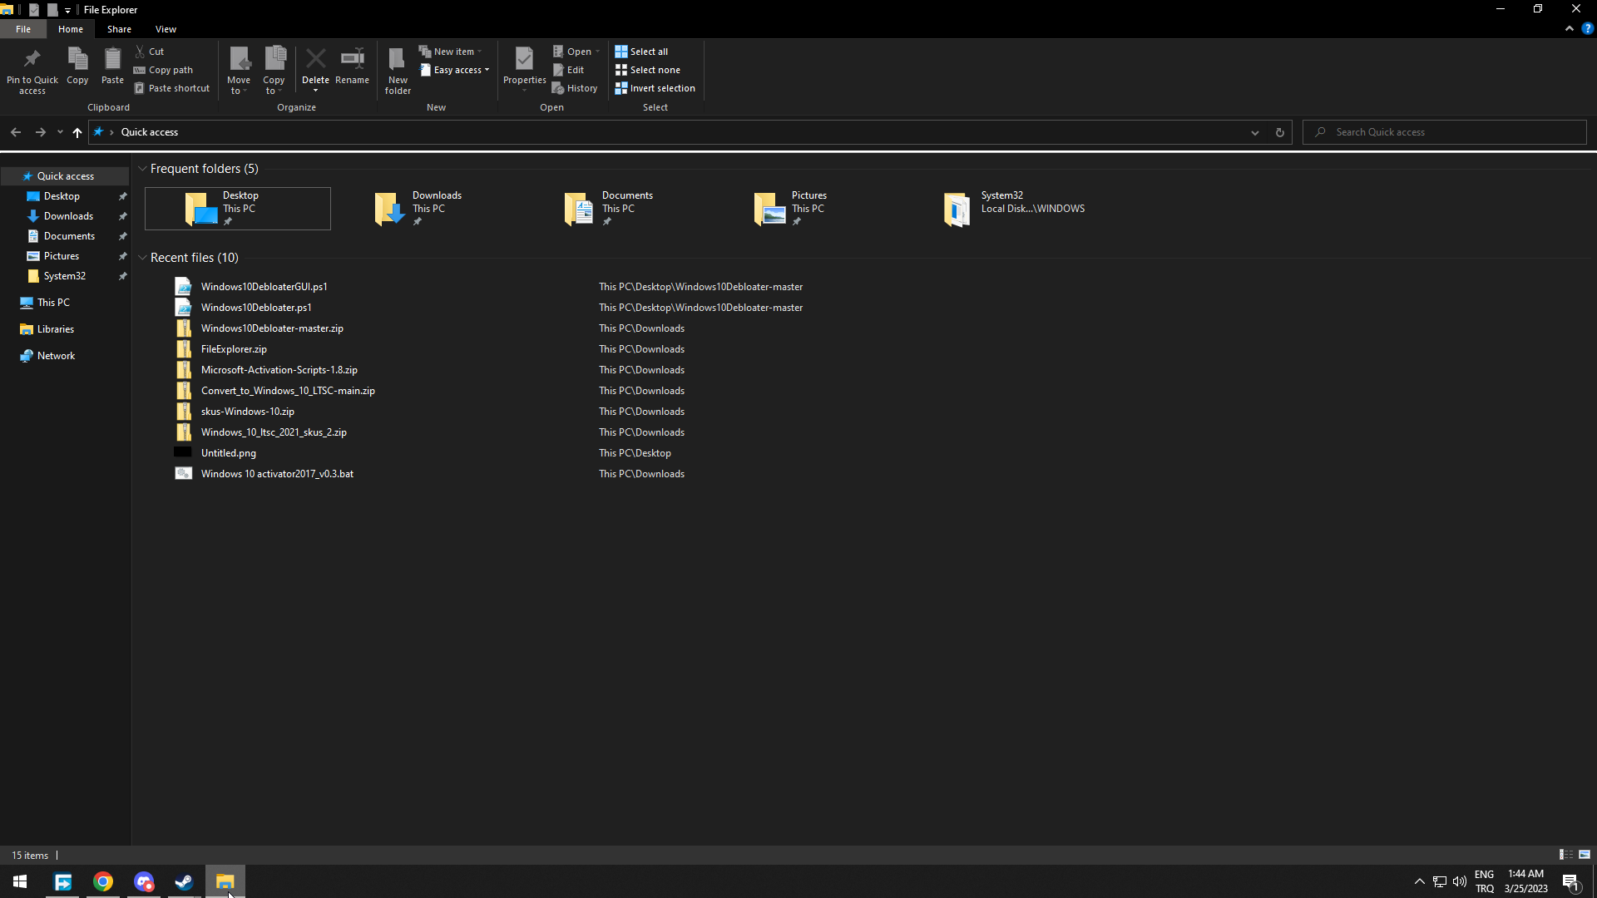Select the Pictures frequent folder tile

(x=807, y=209)
